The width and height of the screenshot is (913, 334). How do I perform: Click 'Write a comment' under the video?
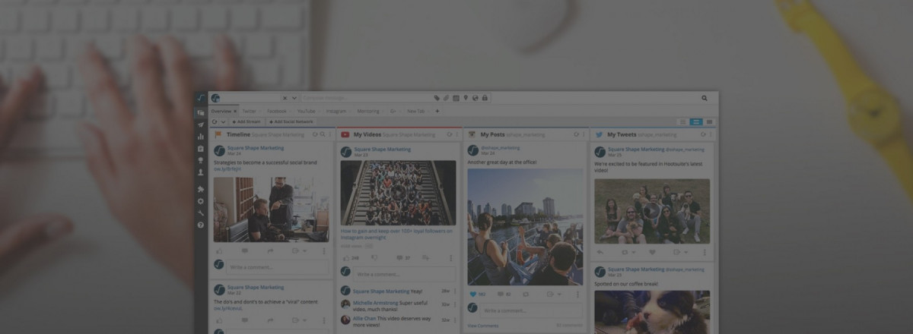403,274
